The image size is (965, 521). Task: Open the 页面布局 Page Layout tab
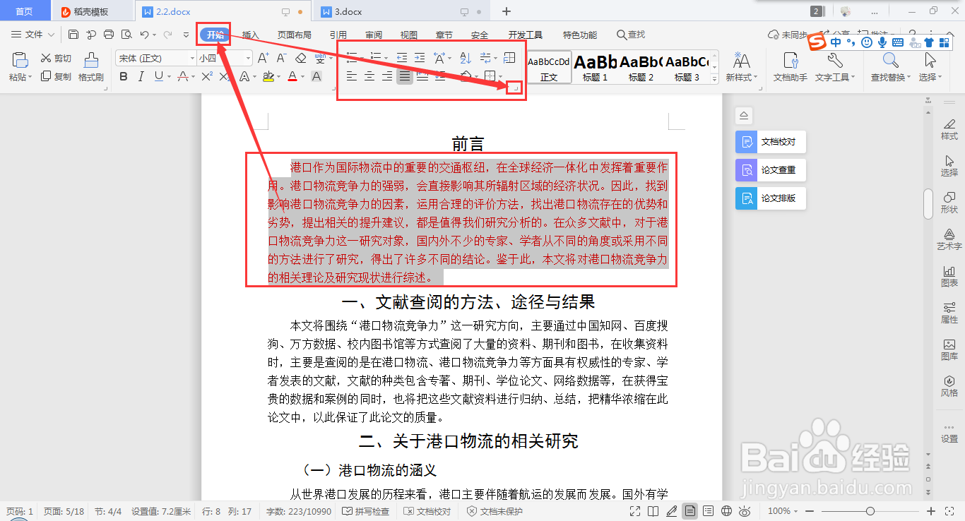[x=294, y=35]
